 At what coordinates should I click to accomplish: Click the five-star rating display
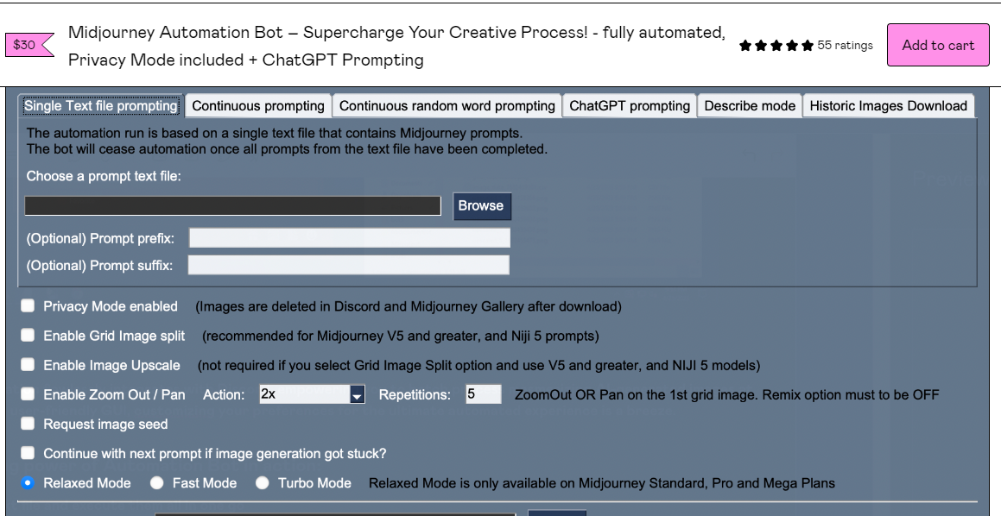(x=775, y=44)
